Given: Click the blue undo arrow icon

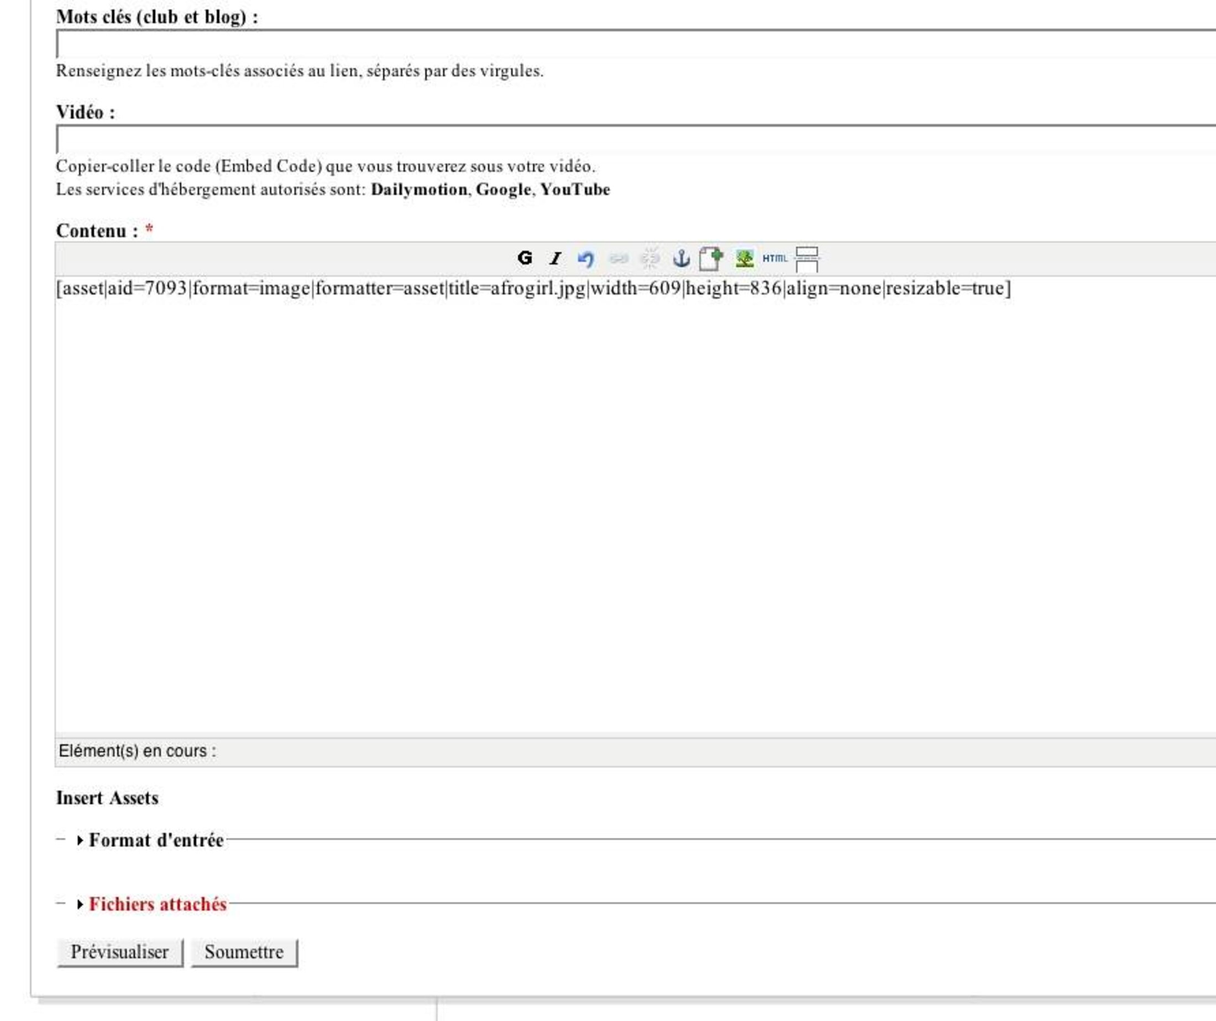Looking at the screenshot, I should pyautogui.click(x=586, y=259).
